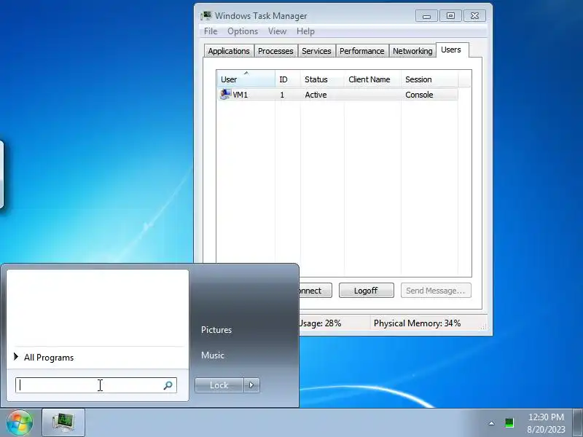Sort by the Session column header
The image size is (583, 437).
430,79
